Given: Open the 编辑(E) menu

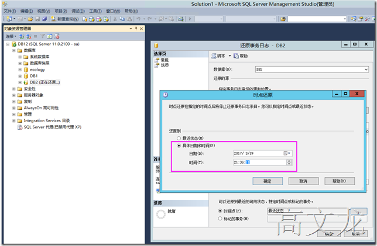Looking at the screenshot, I should coord(26,11).
